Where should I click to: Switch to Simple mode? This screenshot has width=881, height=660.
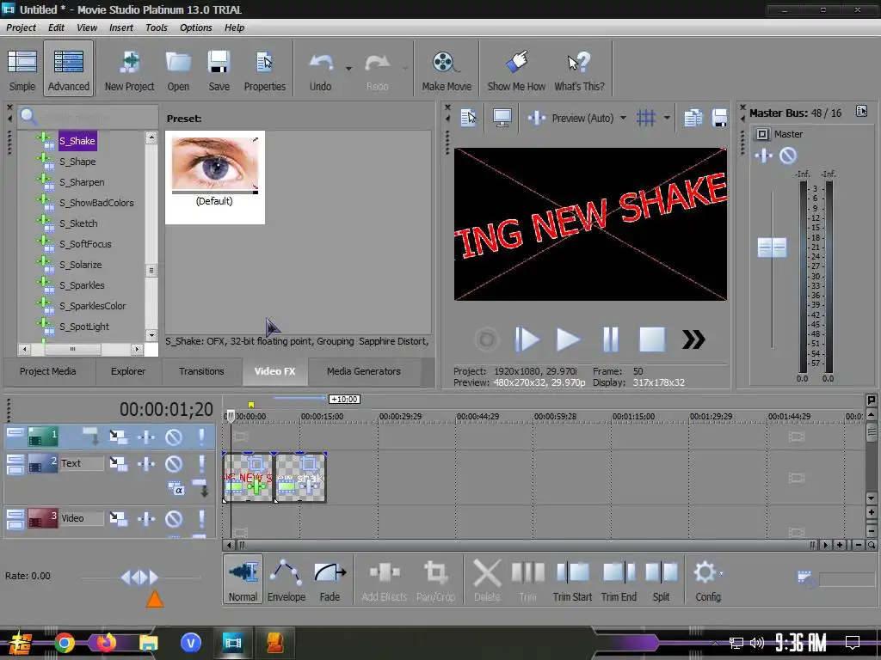click(x=22, y=70)
